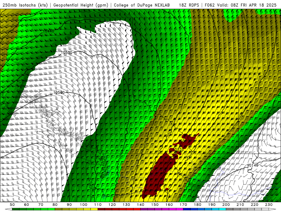Click the '150' colorbar scale label
The image size is (281, 211).
tap(155, 205)
